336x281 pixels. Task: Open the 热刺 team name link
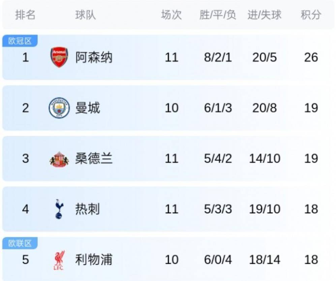coord(88,209)
